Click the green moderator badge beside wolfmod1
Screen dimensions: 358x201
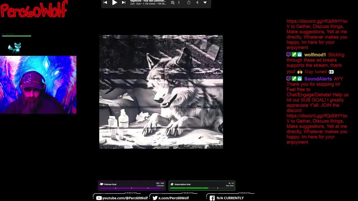294,55
